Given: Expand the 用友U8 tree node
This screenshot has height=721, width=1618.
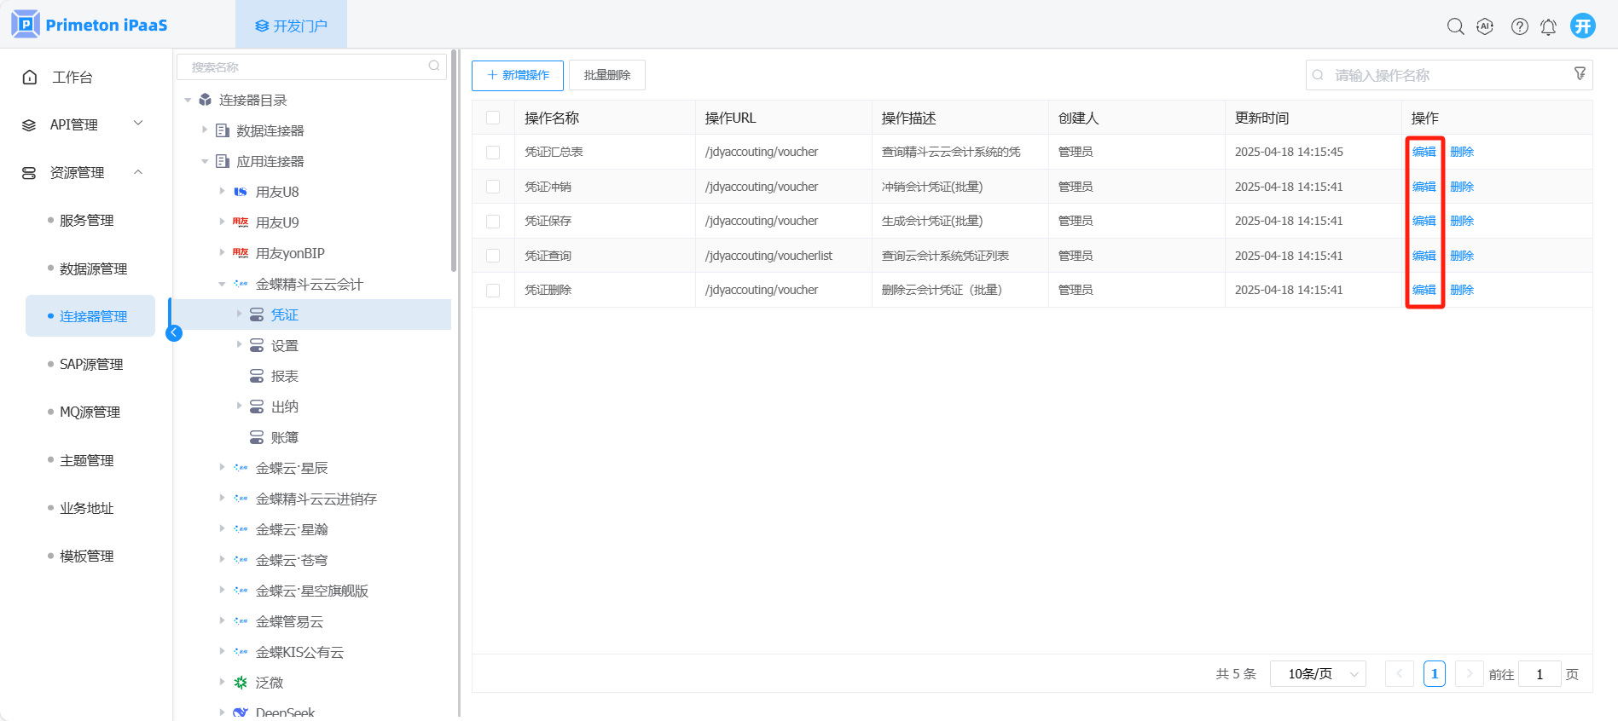Looking at the screenshot, I should 222,192.
